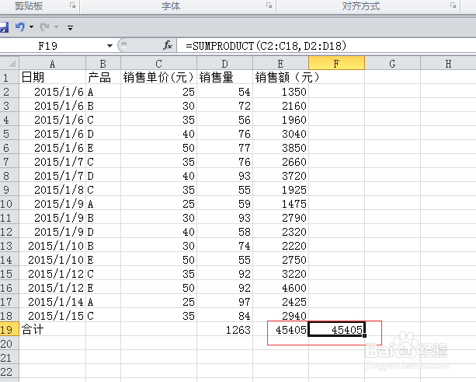Click header cell 销售量
The image size is (476, 382).
225,77
